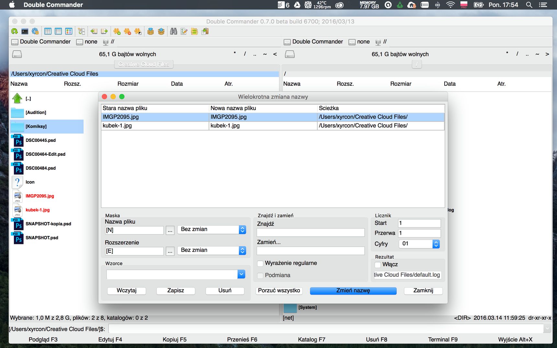Screen dimensions: 557x348
Task: Open the terminal toolbar icon
Action: click(x=25, y=31)
